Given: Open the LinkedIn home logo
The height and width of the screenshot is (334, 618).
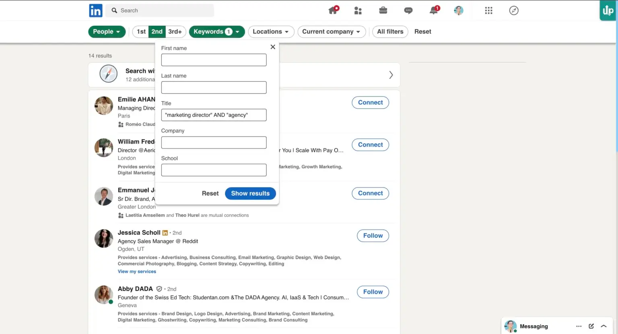Looking at the screenshot, I should coord(96,10).
